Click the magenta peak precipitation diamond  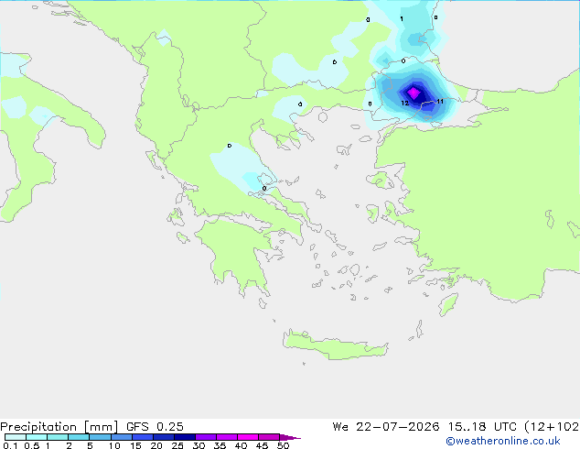[414, 92]
